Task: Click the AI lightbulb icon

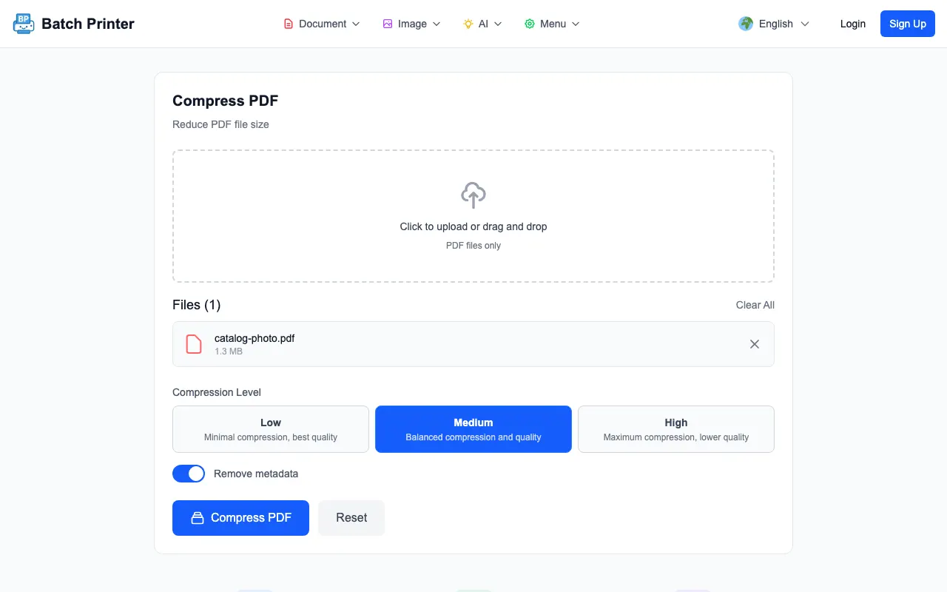Action: (x=468, y=24)
